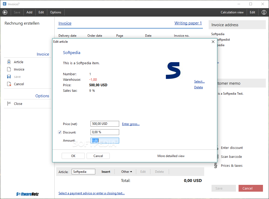Screen dimensions: 269x199
Task: Open the Writing paper 1 link
Action: tap(188, 23)
